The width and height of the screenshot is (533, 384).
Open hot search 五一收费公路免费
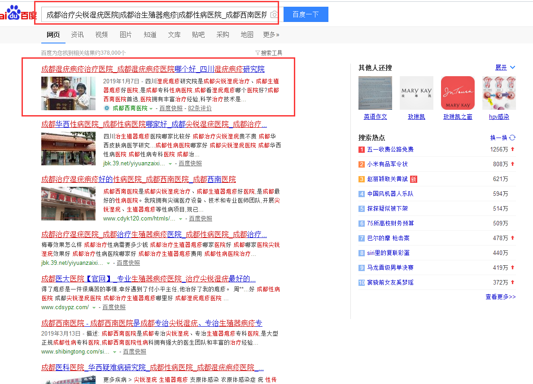pyautogui.click(x=390, y=149)
